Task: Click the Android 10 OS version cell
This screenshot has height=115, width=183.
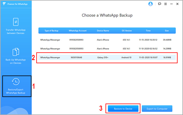Action: (x=126, y=57)
